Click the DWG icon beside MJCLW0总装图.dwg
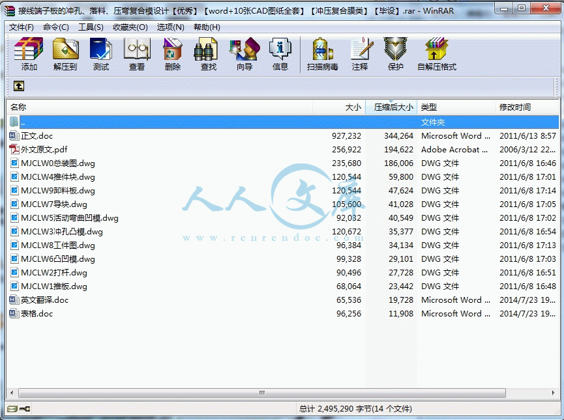Image resolution: width=564 pixels, height=420 pixels. point(14,163)
